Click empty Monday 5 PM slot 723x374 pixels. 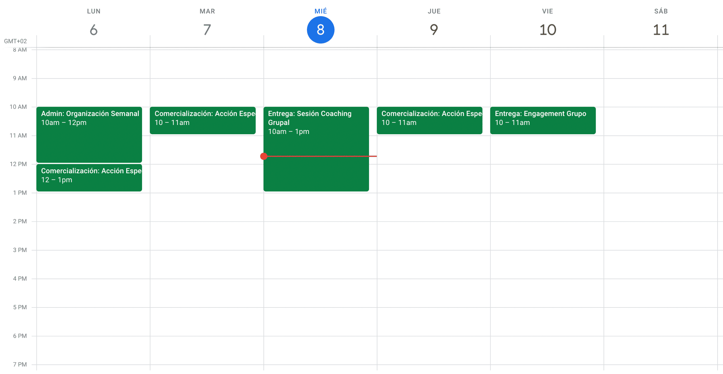(x=94, y=322)
